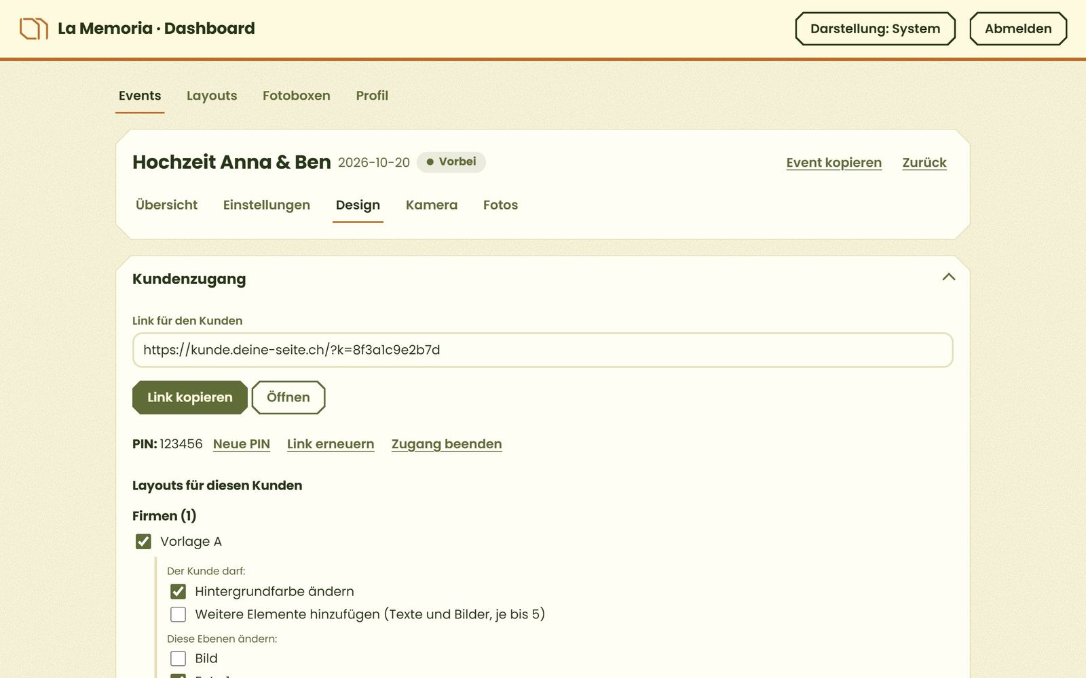This screenshot has width=1086, height=678.
Task: Toggle the Vorlage A checkbox
Action: pyautogui.click(x=143, y=541)
